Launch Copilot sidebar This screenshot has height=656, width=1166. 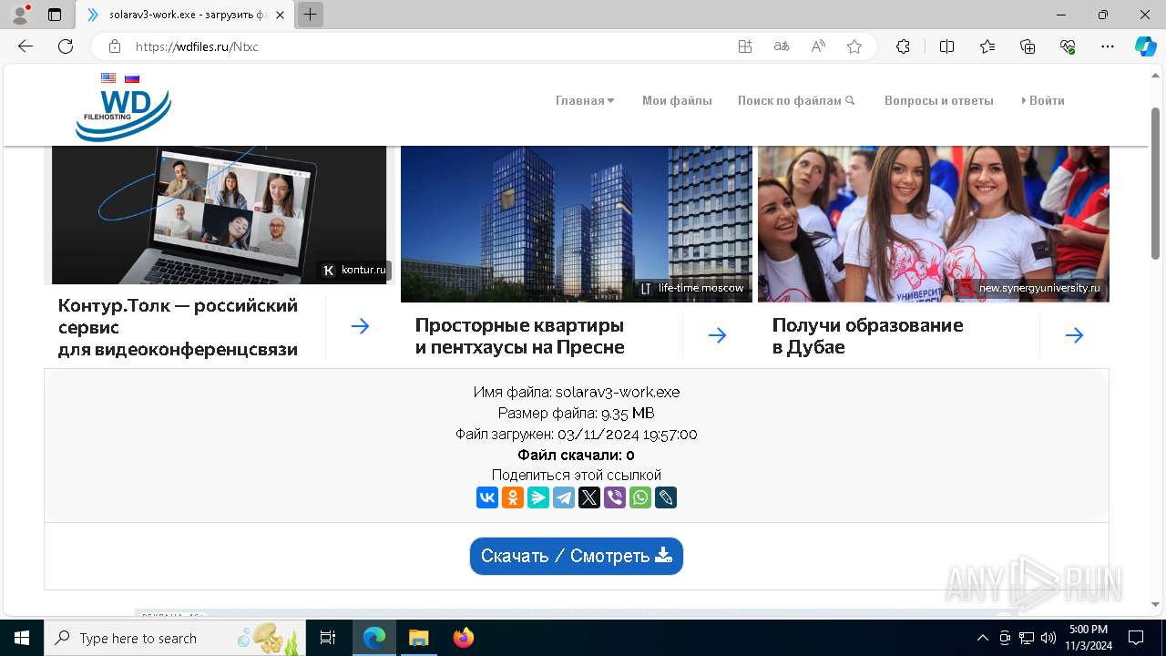coord(1145,46)
